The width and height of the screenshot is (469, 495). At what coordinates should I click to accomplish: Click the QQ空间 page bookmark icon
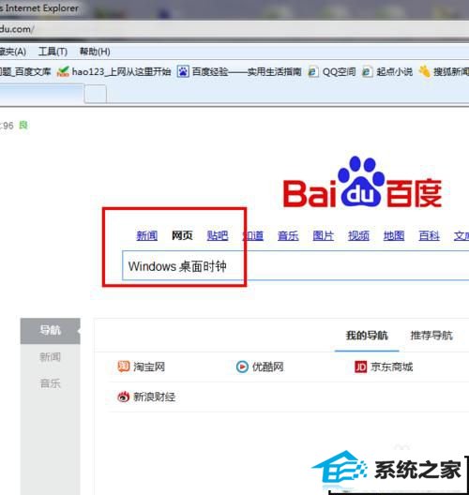[x=313, y=72]
